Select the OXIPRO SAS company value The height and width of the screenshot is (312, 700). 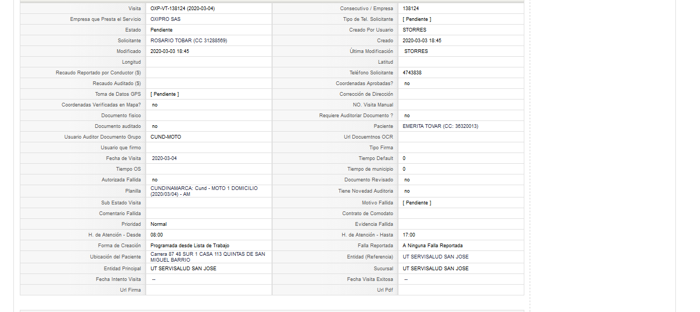(165, 19)
